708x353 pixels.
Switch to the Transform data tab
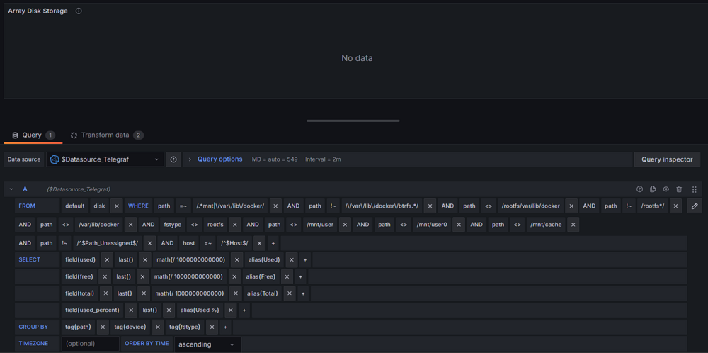coord(107,135)
